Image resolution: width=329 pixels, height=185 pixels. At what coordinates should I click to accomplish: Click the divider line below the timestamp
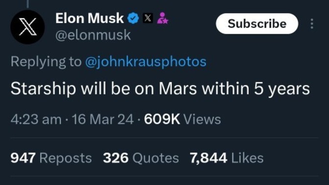[x=164, y=138]
